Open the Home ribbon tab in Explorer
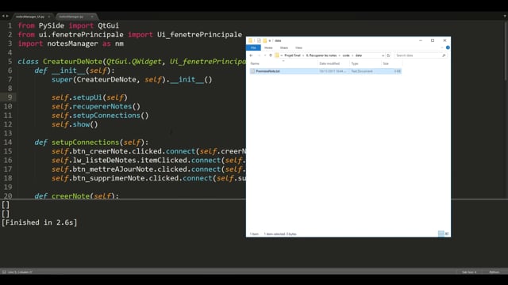Viewport: 508px width, 285px height. click(268, 47)
